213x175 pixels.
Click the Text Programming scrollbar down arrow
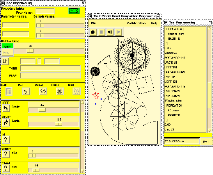click(x=209, y=131)
